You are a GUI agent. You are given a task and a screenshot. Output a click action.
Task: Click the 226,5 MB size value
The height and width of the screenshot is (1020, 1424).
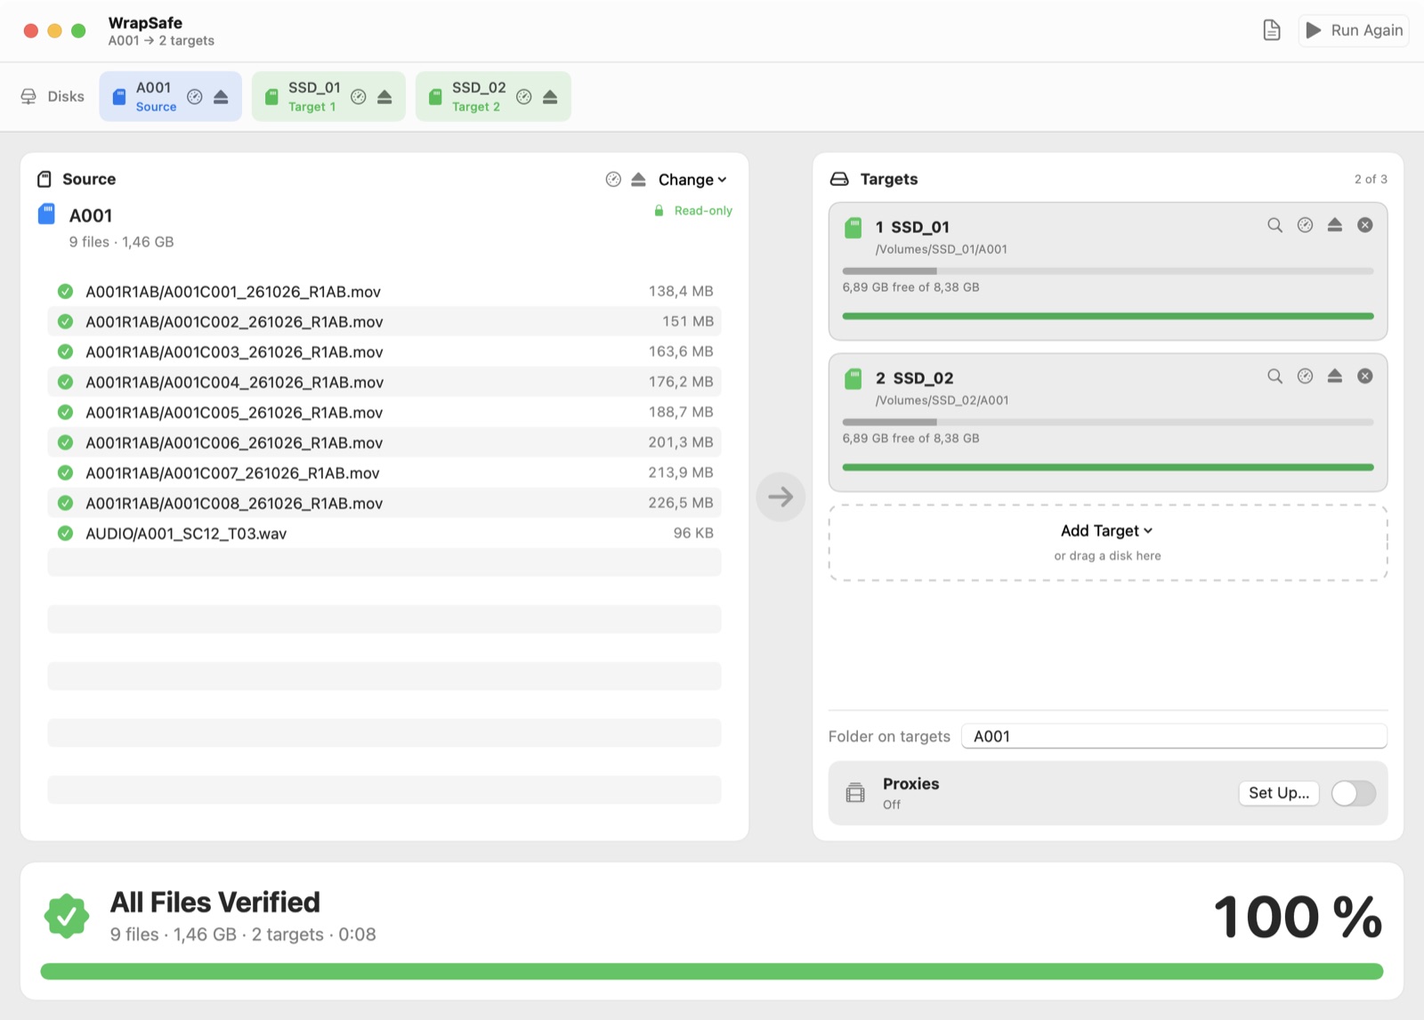pyautogui.click(x=681, y=503)
